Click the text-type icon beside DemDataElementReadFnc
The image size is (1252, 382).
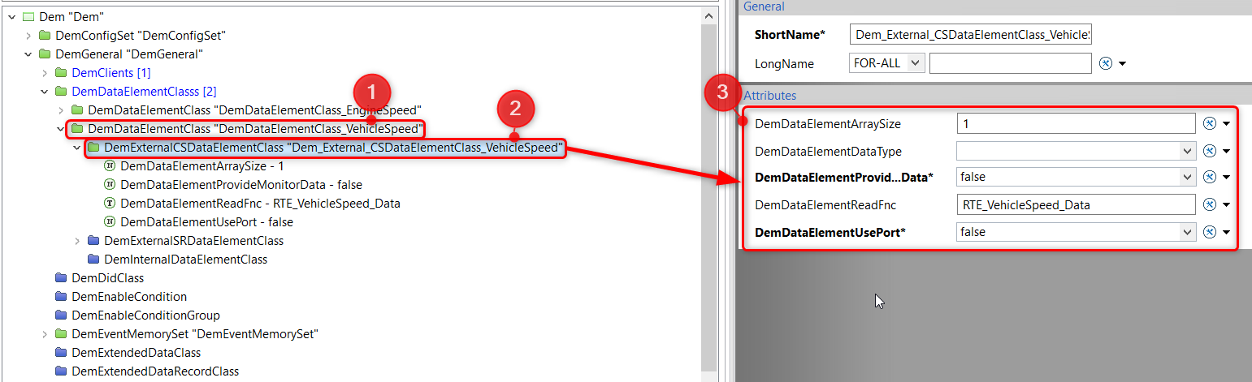click(x=110, y=204)
